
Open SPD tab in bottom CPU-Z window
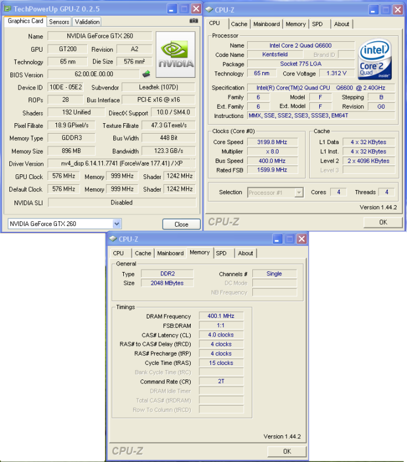[221, 253]
